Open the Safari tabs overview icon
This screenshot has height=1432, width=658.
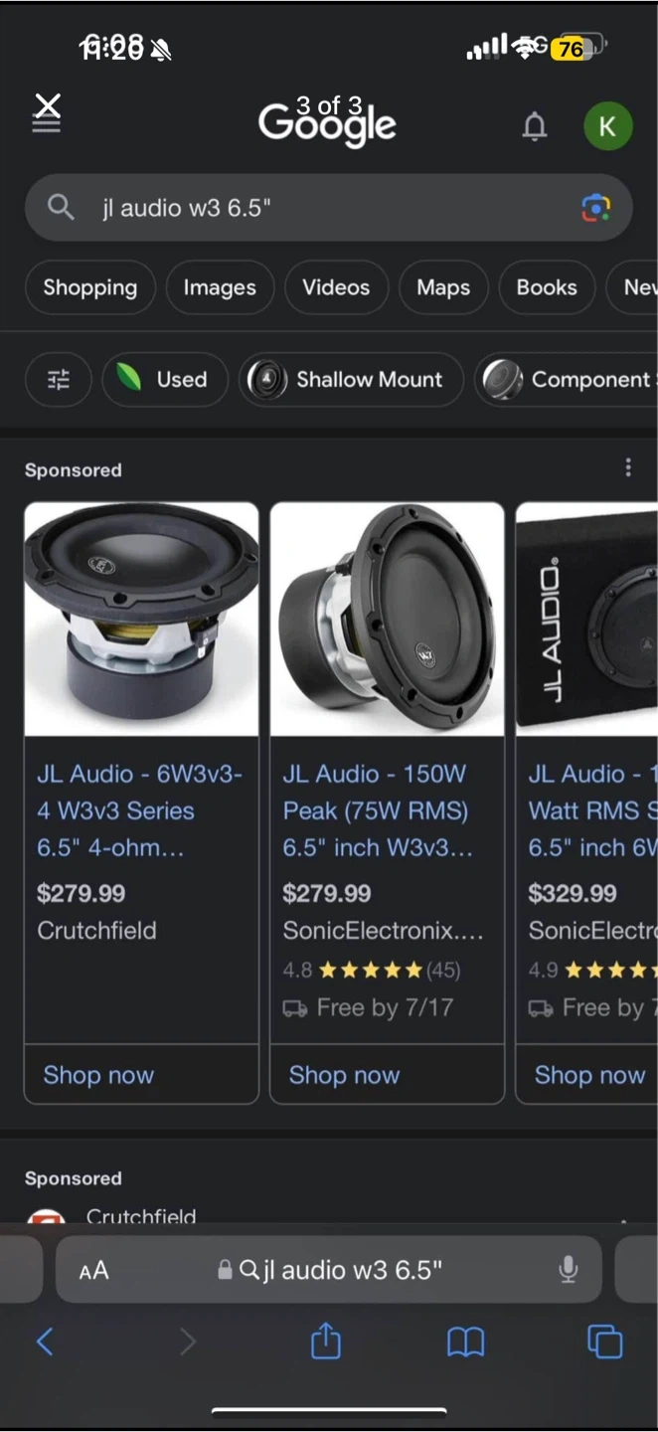604,1342
